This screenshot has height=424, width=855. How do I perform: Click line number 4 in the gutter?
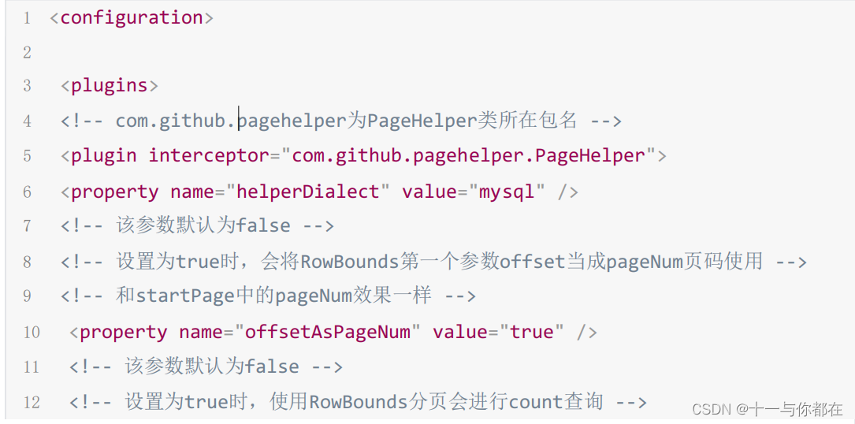coord(28,121)
